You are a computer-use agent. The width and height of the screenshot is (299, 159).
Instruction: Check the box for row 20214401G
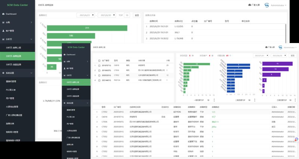[x=99, y=80]
